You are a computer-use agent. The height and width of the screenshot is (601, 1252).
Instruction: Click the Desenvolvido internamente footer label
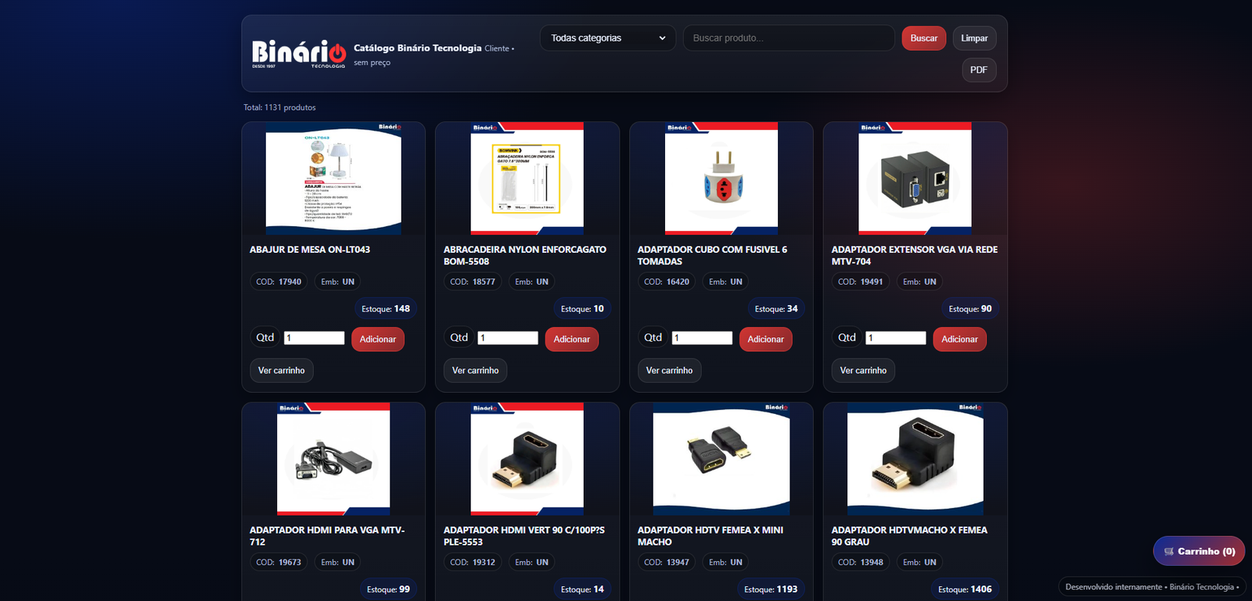click(1152, 587)
